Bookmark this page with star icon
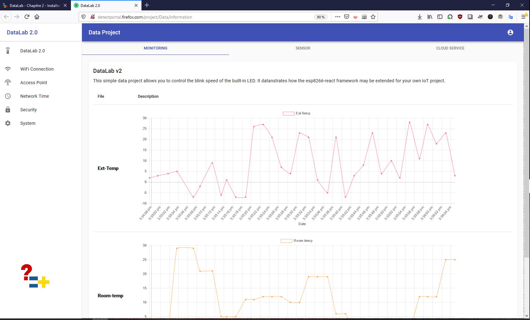This screenshot has height=320, width=530. click(373, 17)
